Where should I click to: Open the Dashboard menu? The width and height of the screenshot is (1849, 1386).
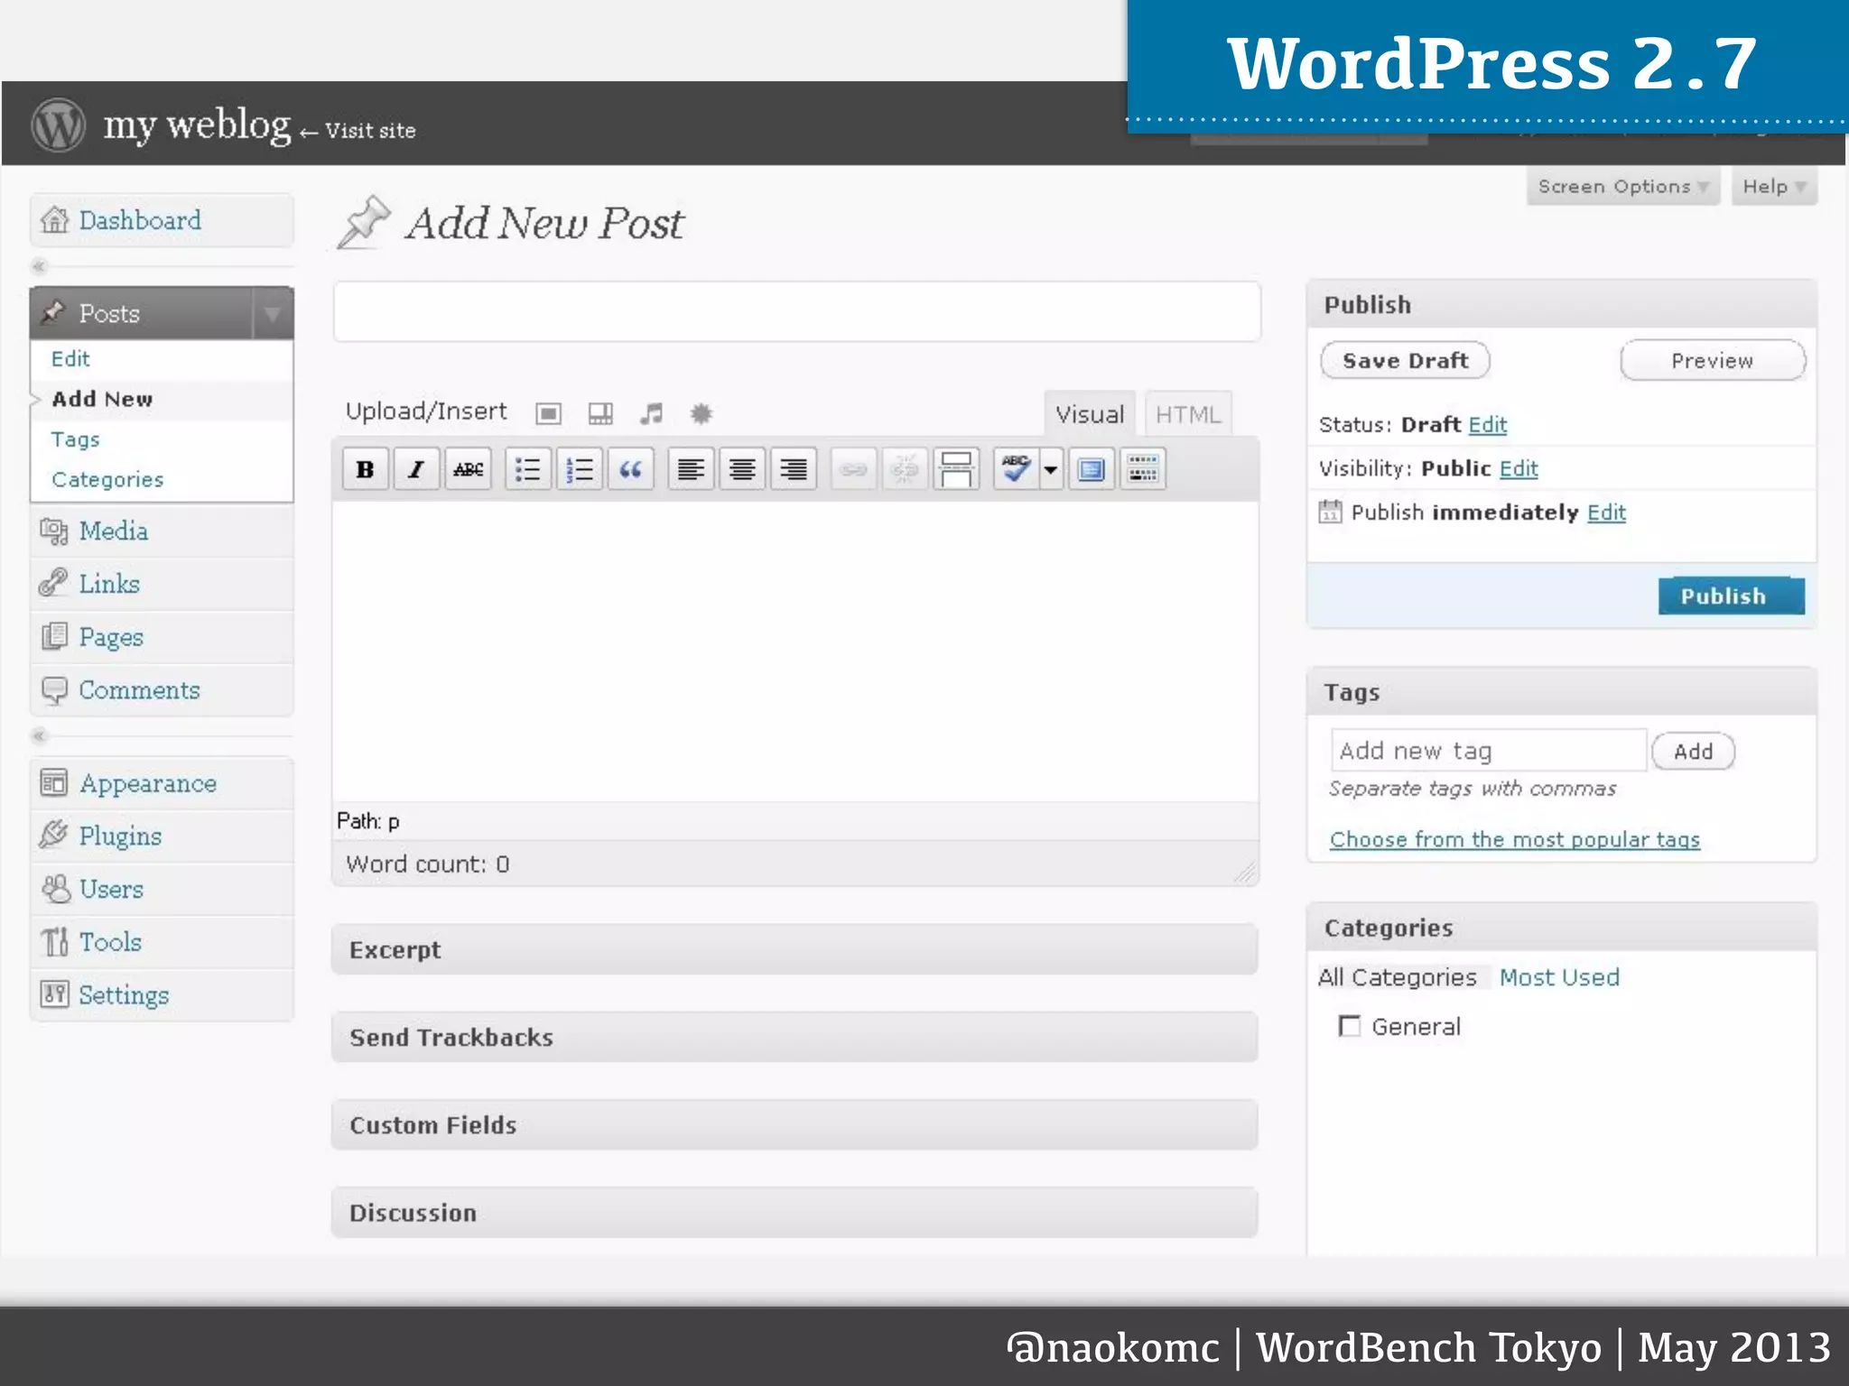[162, 220]
